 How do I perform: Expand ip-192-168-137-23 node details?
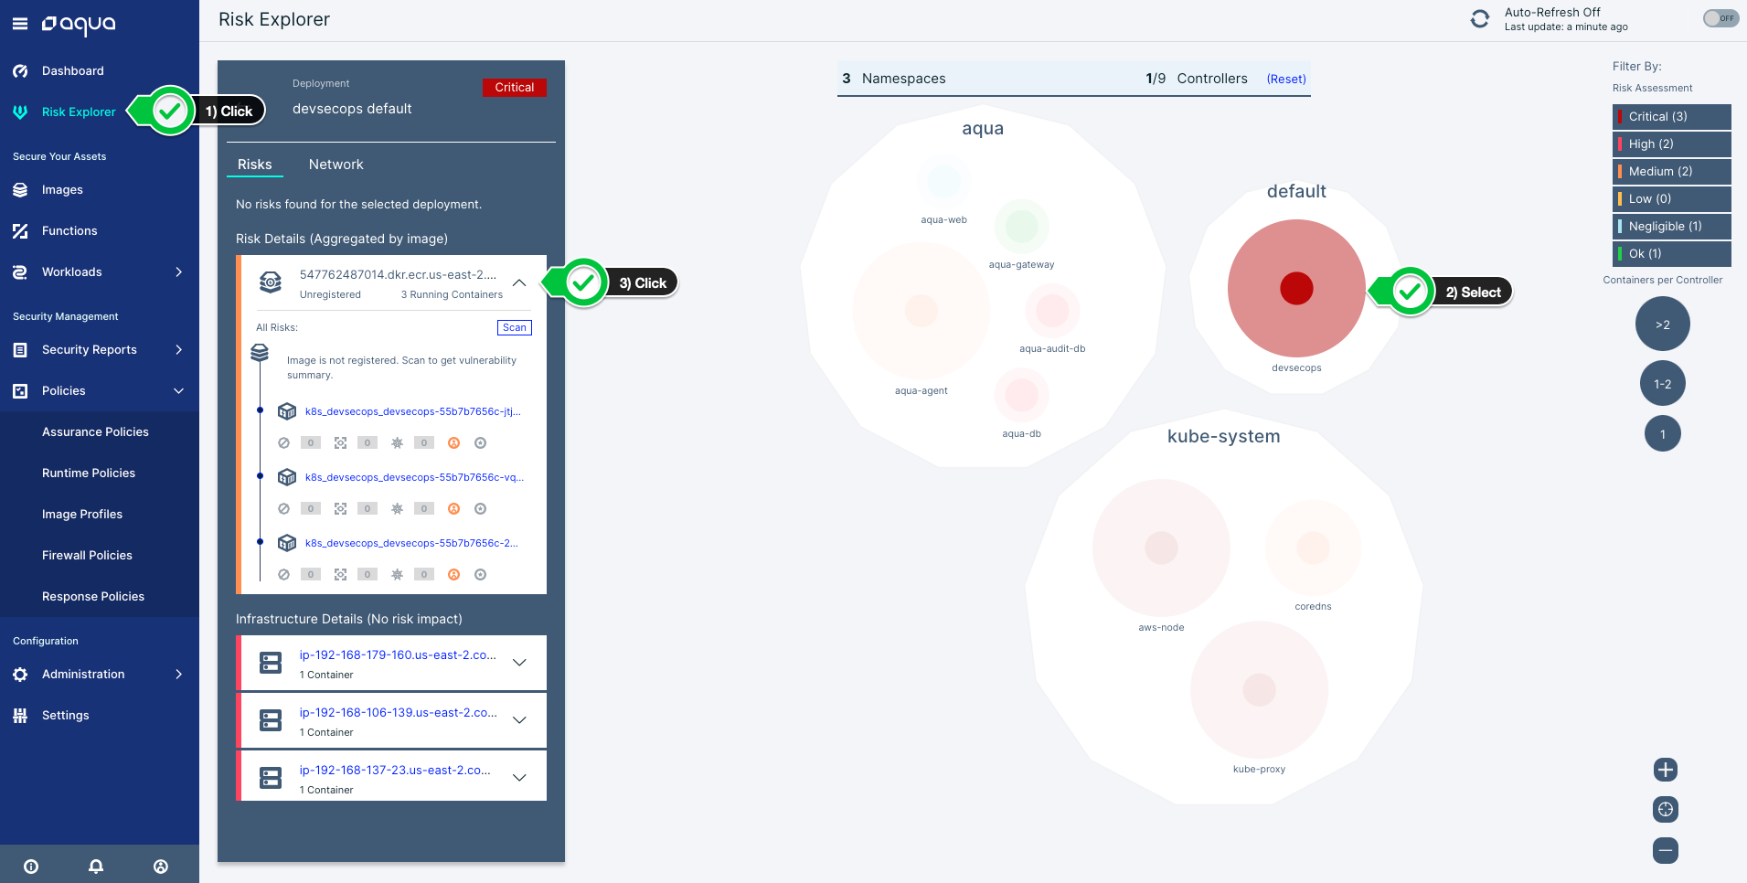point(519,778)
